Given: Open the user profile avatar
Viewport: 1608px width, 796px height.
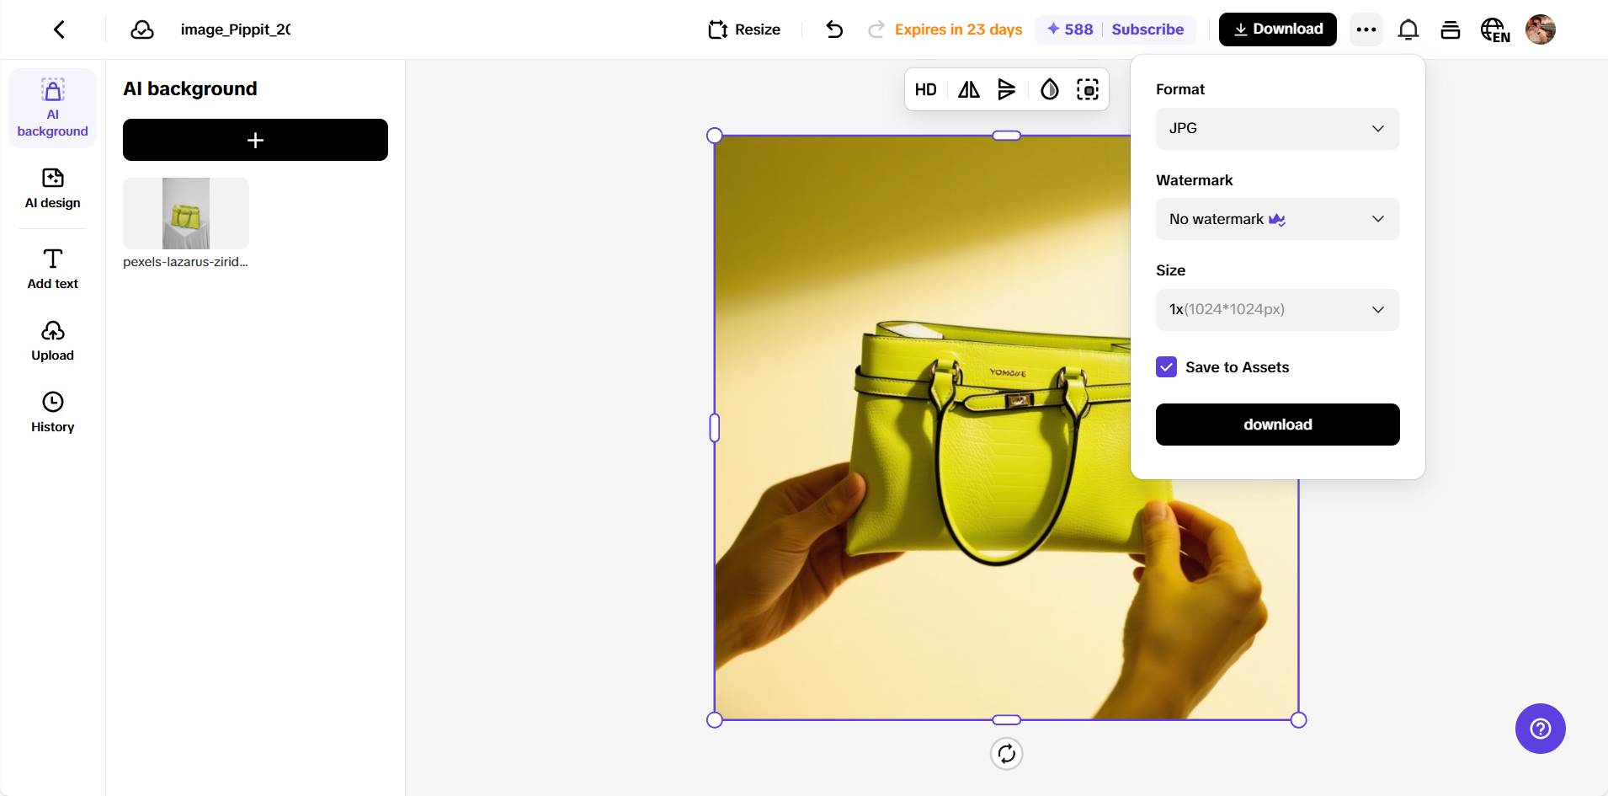Looking at the screenshot, I should [x=1541, y=29].
